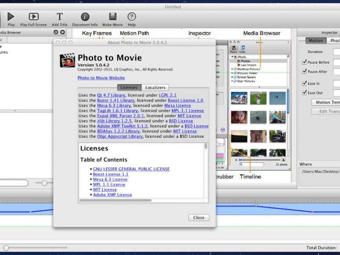The width and height of the screenshot is (340, 255).
Task: Jump to MIT License in table of contents
Action: coord(105,190)
